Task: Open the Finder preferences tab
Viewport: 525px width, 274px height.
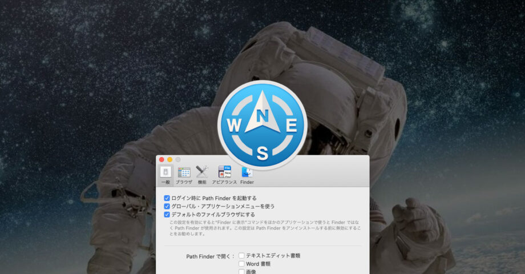Action: coord(247,175)
